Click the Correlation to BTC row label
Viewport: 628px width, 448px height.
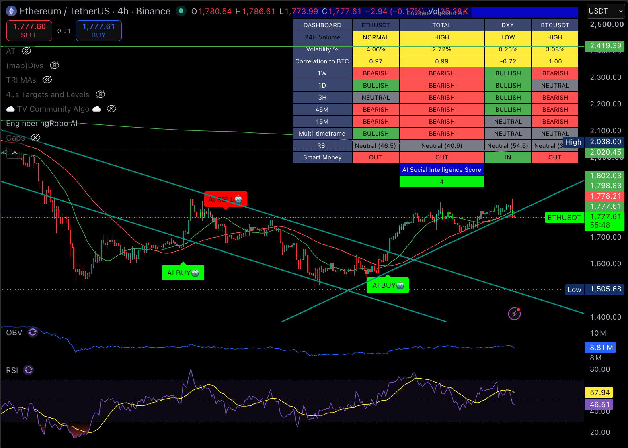coord(322,61)
